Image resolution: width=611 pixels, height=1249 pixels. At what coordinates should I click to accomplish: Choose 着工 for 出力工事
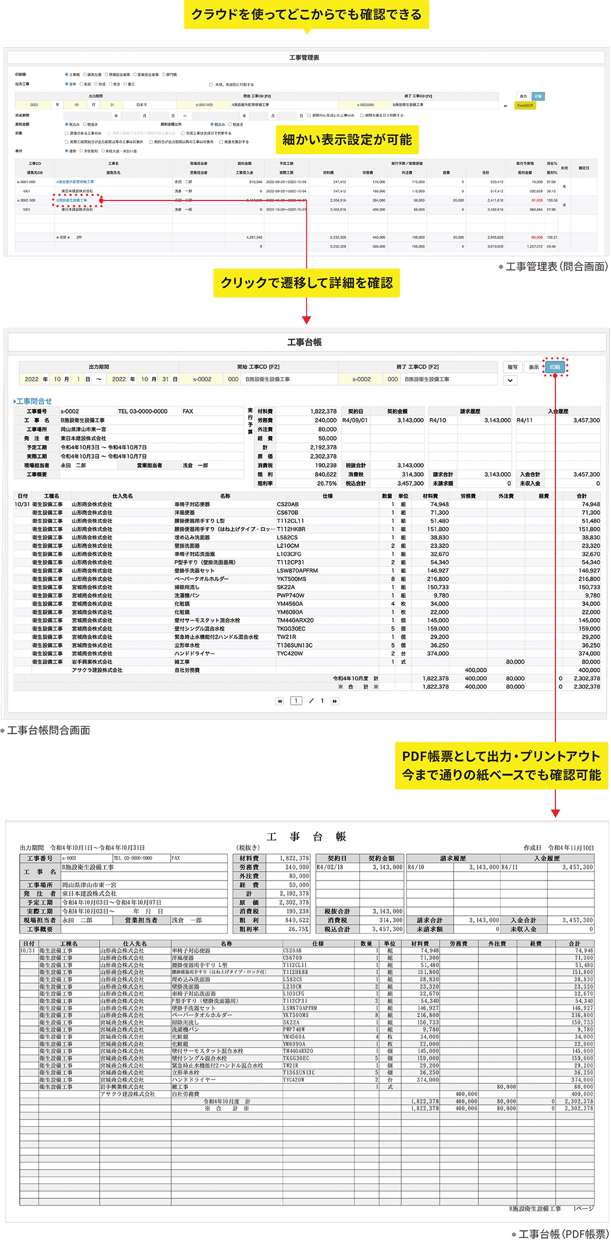pyautogui.click(x=126, y=84)
